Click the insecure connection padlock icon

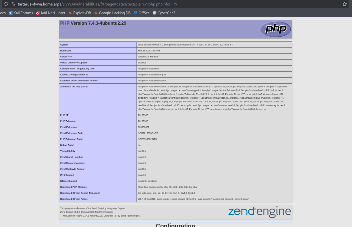(x=13, y=4)
